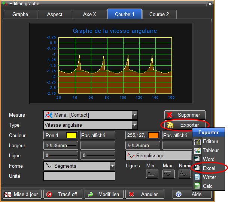Toggle 'Pas affiché' next to yellow Pen 1
The width and height of the screenshot is (228, 202).
[98, 135]
